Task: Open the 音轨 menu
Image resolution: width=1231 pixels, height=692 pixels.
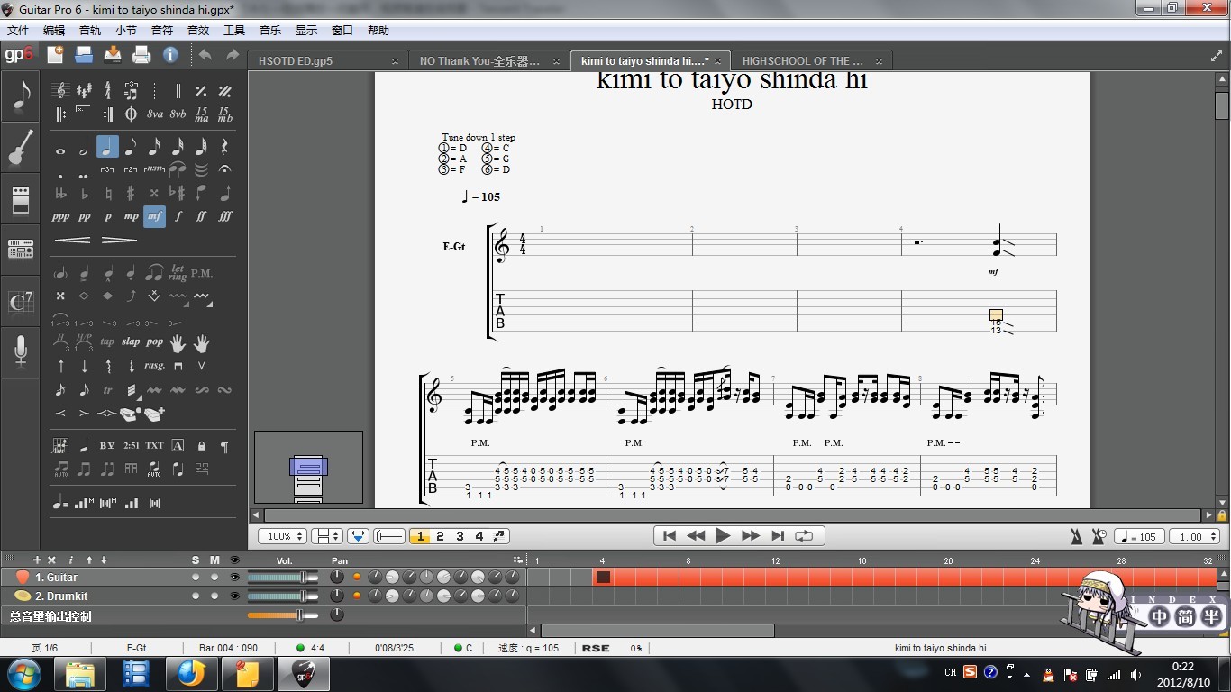Action: click(x=90, y=30)
